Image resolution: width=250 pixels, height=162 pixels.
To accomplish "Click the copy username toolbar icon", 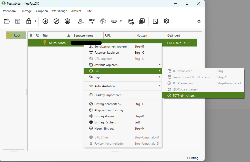I will tap(81, 21).
